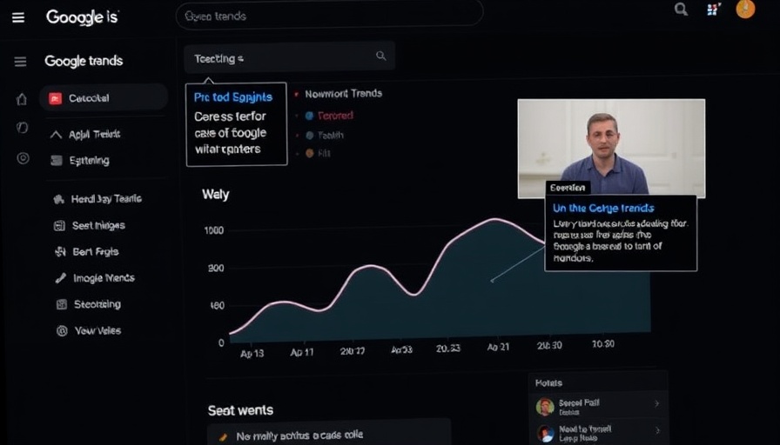Viewport: 780px width, 445px height.
Task: Toggle the 'Terored' legend series
Action: 335,116
